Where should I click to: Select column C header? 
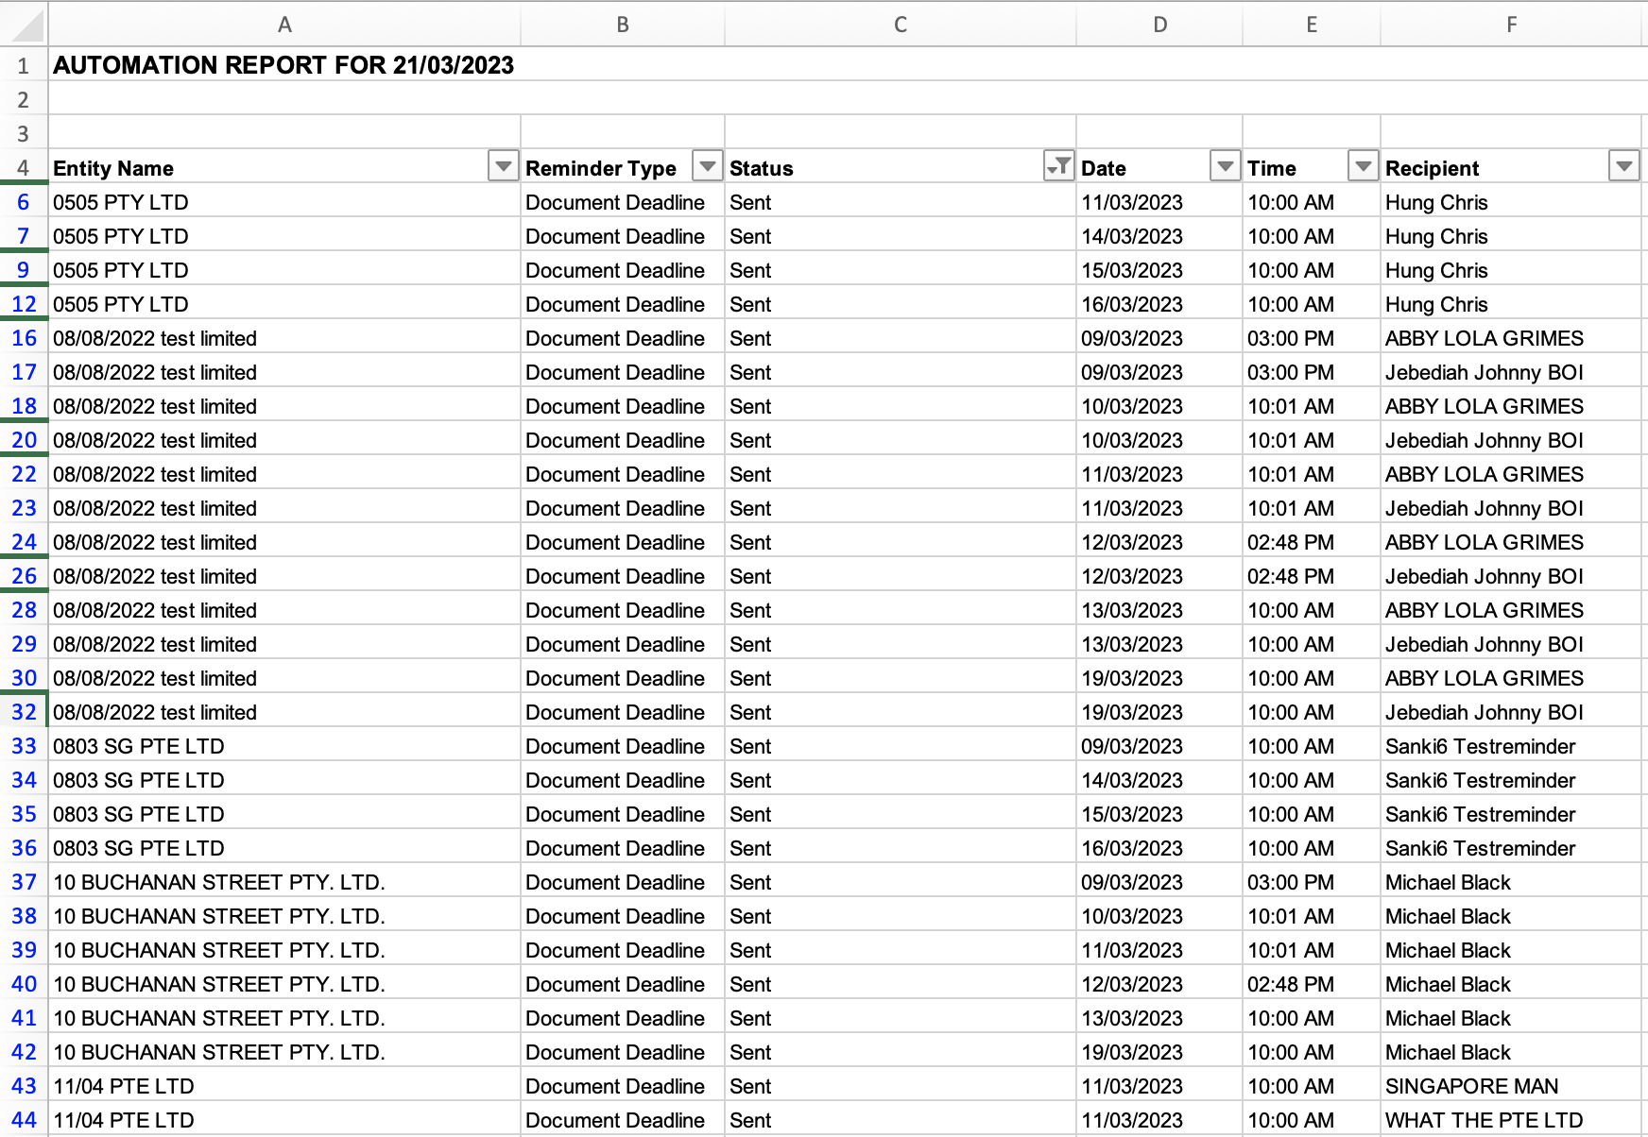pos(900,25)
